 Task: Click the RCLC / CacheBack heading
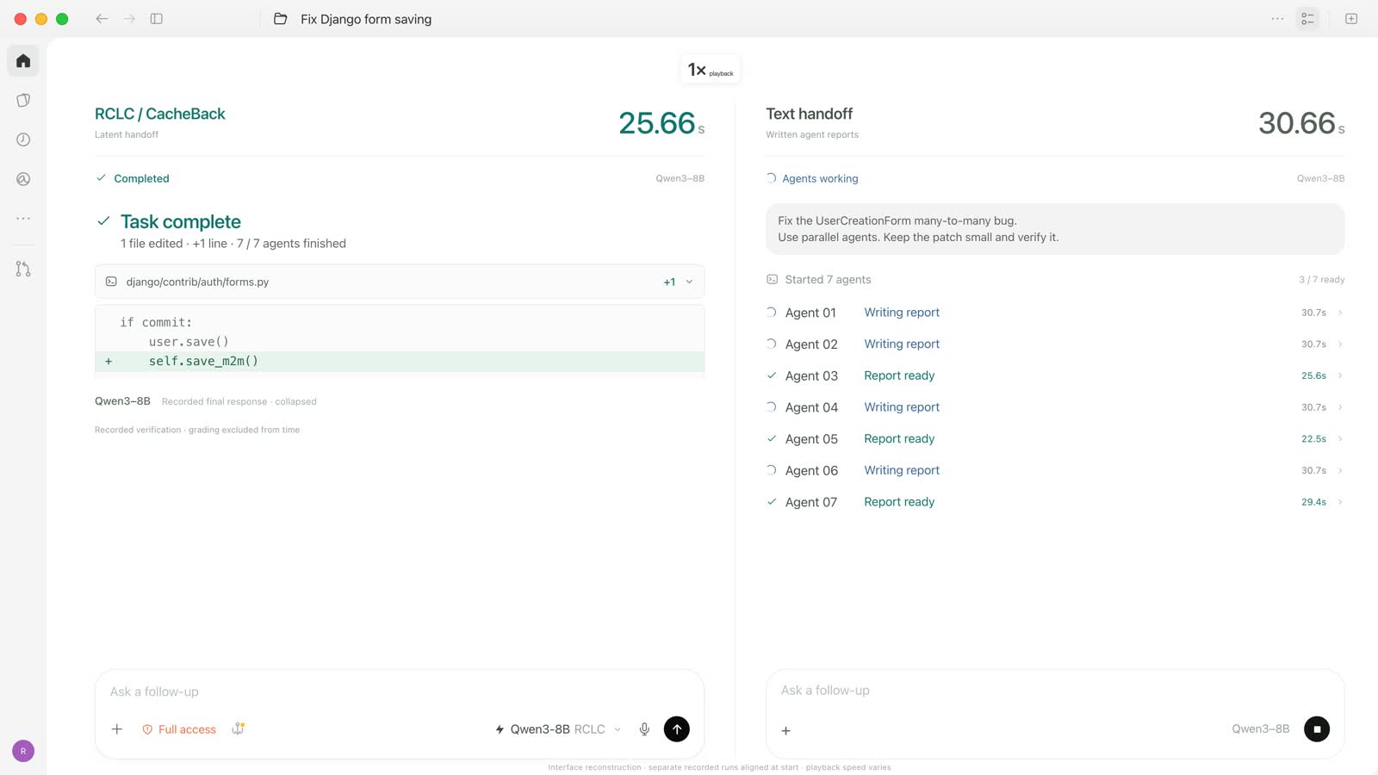[x=160, y=114]
